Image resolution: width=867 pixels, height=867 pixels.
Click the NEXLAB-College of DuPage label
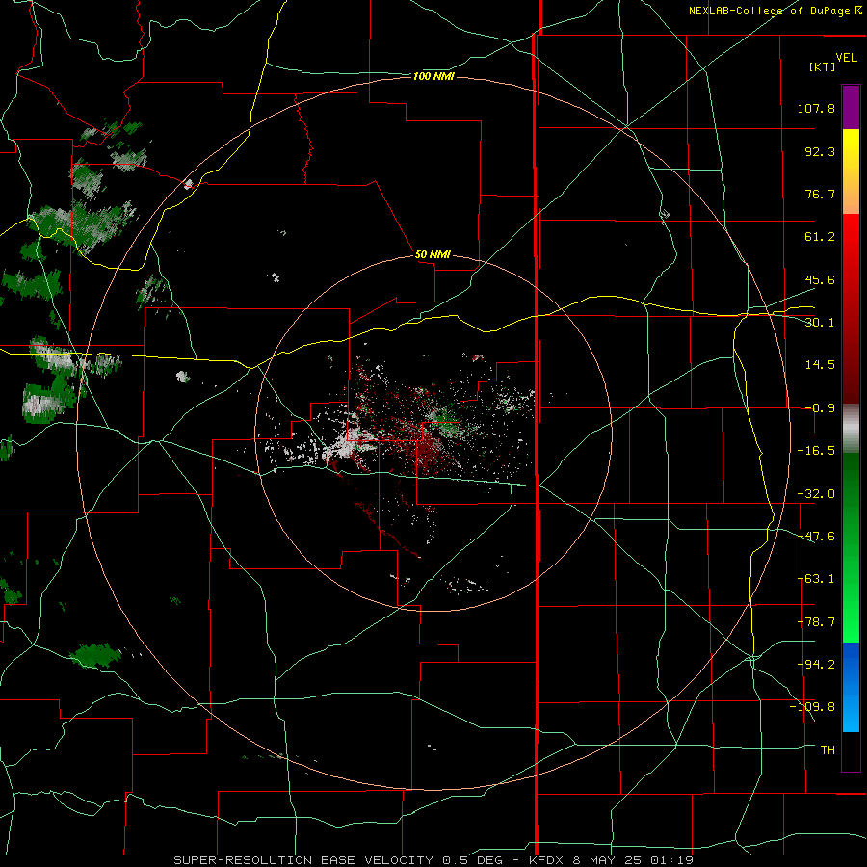click(x=775, y=11)
